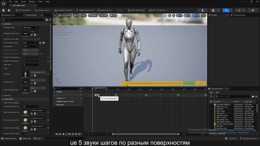This screenshot has width=260, height=146.
Task: Open the Preview Pose Asset None dropdown
Action: click(x=30, y=43)
